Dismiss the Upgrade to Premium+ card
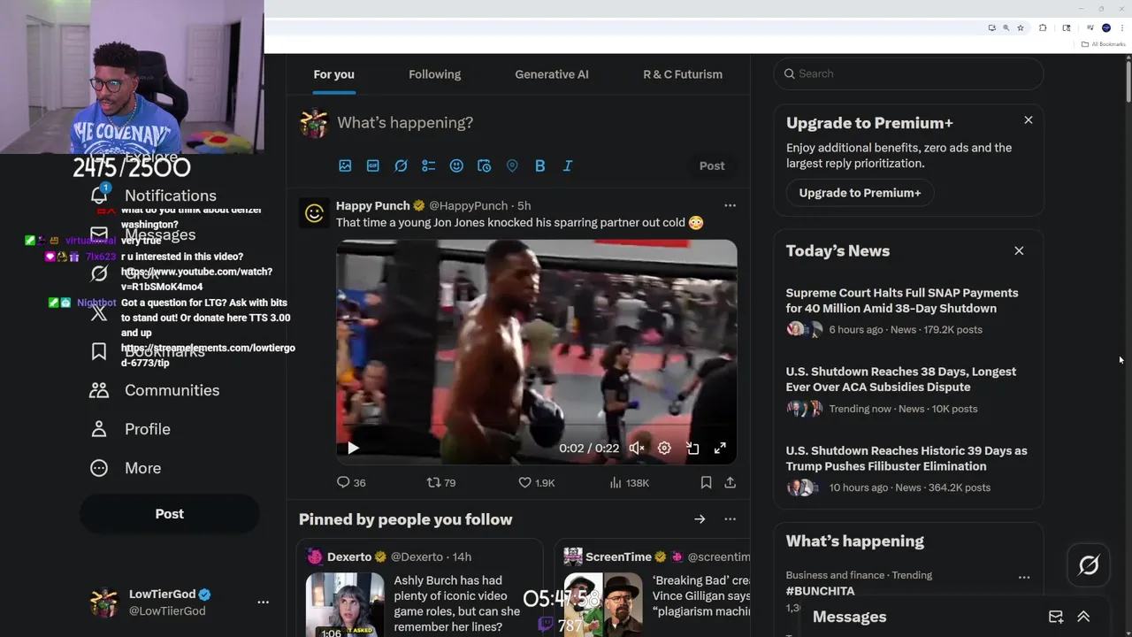This screenshot has height=637, width=1132. point(1029,119)
